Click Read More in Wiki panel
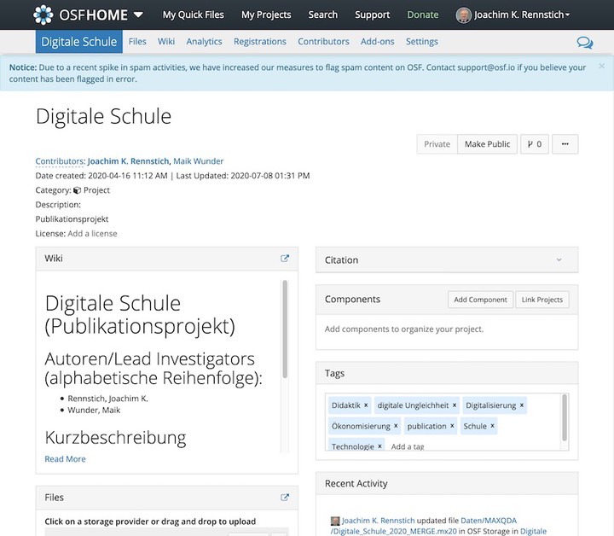The image size is (614, 536). [65, 459]
